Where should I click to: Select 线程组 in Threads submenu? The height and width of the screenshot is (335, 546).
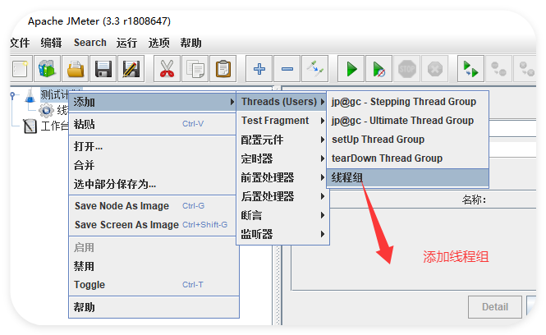[x=408, y=177]
